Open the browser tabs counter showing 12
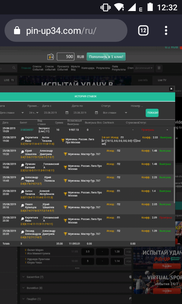 coord(143,30)
